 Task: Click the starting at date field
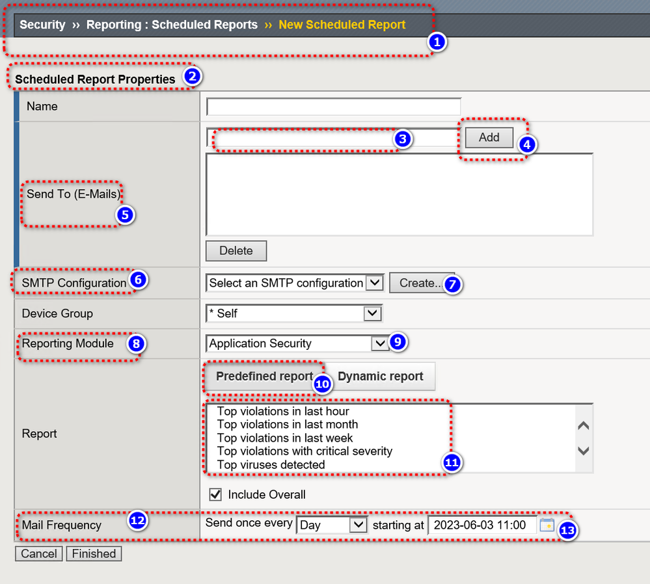481,525
